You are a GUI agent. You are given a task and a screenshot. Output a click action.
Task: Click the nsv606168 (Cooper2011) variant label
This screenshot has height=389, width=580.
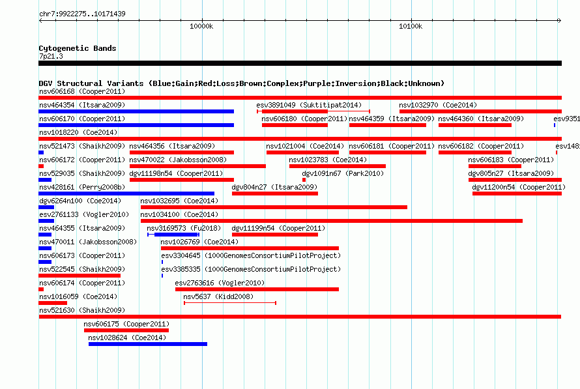point(82,91)
